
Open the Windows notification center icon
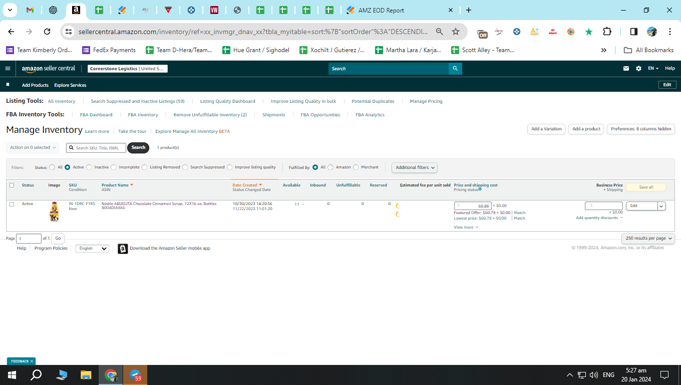tap(664, 375)
